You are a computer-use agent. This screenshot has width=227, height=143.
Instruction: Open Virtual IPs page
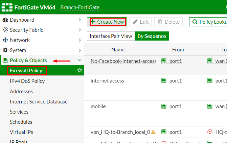tap(42, 132)
